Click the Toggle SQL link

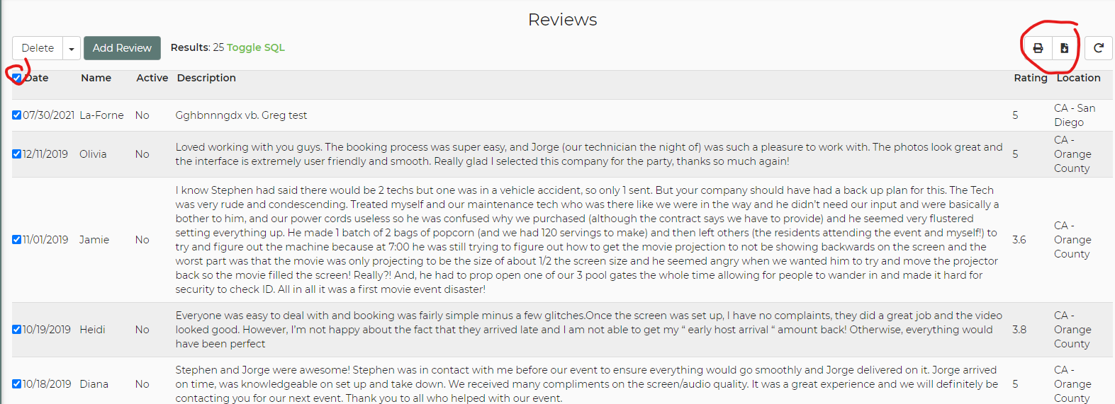coord(256,47)
